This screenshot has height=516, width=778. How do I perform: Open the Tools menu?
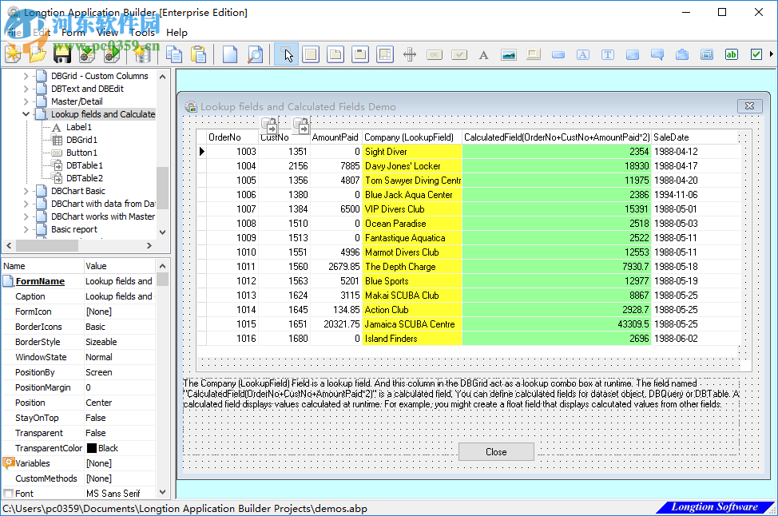(141, 33)
